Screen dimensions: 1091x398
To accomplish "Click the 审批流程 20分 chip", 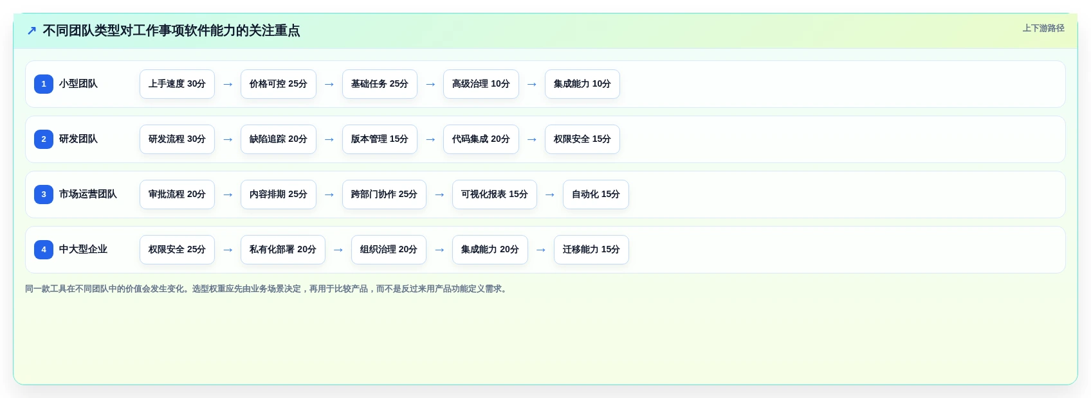I will [x=177, y=195].
